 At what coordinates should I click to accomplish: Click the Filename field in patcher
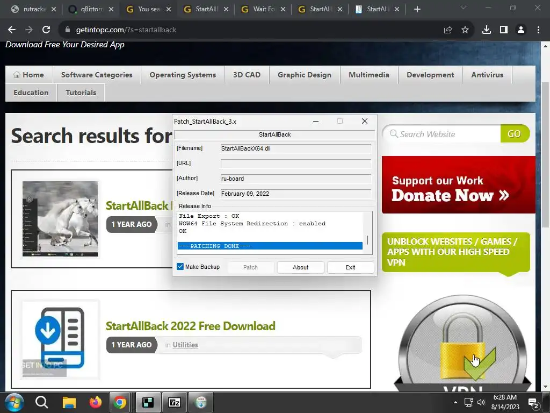tap(296, 148)
